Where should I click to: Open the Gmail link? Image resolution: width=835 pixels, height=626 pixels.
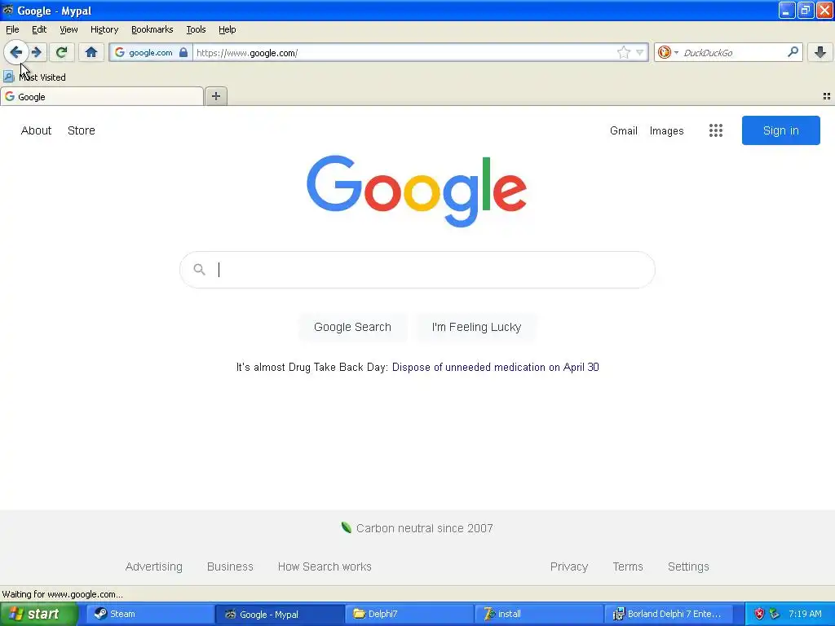(x=624, y=130)
